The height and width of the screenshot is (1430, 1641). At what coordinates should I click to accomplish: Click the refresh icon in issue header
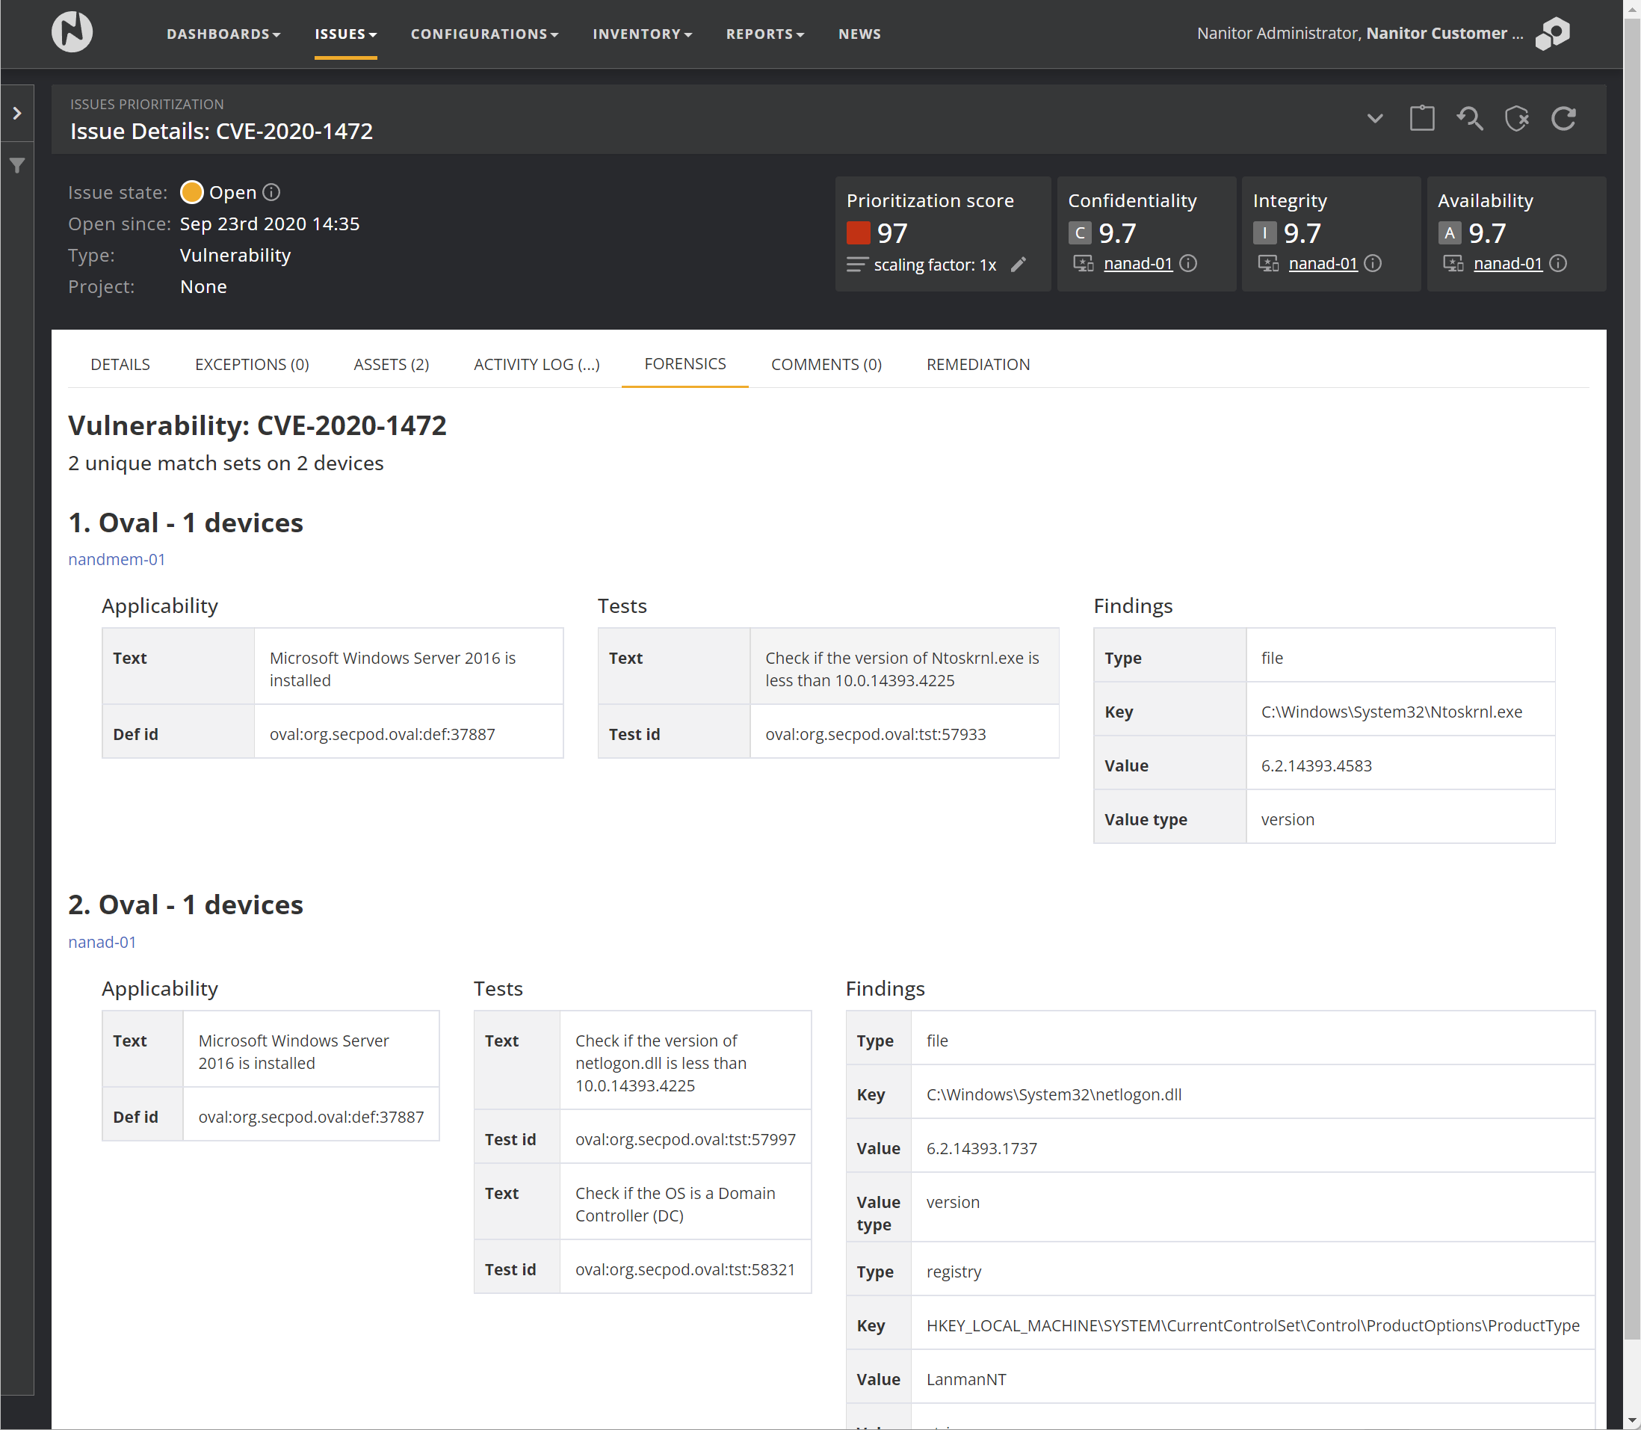tap(1563, 119)
